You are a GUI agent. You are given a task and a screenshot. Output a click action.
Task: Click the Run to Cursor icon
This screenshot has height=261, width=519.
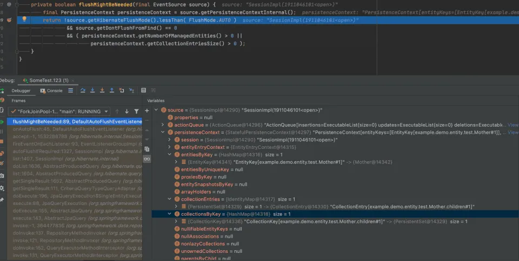131,91
